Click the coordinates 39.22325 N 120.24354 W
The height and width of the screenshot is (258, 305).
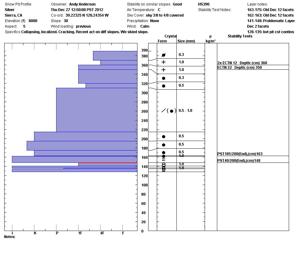[87, 15]
